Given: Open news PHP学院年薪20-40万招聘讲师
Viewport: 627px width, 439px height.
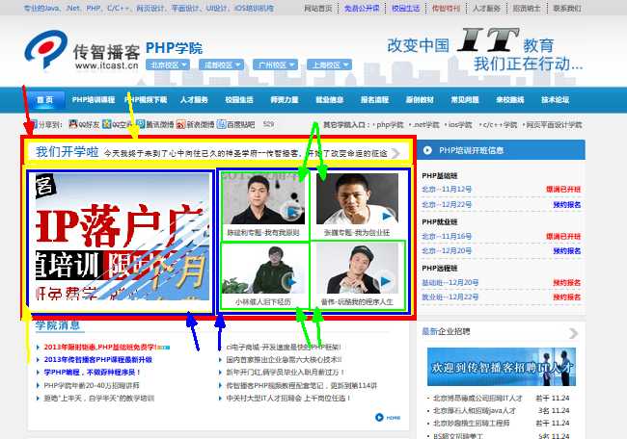Looking at the screenshot, I should [x=92, y=385].
